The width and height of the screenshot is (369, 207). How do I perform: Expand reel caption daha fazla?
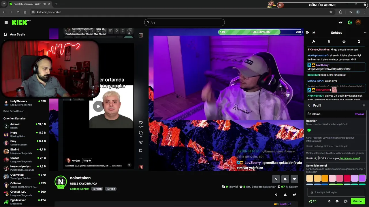click(117, 166)
